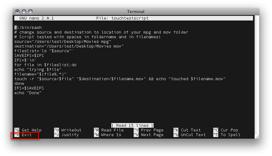Click the '# Script tested with spaces' comment line
This screenshot has width=272, height=156.
pyautogui.click(x=88, y=37)
